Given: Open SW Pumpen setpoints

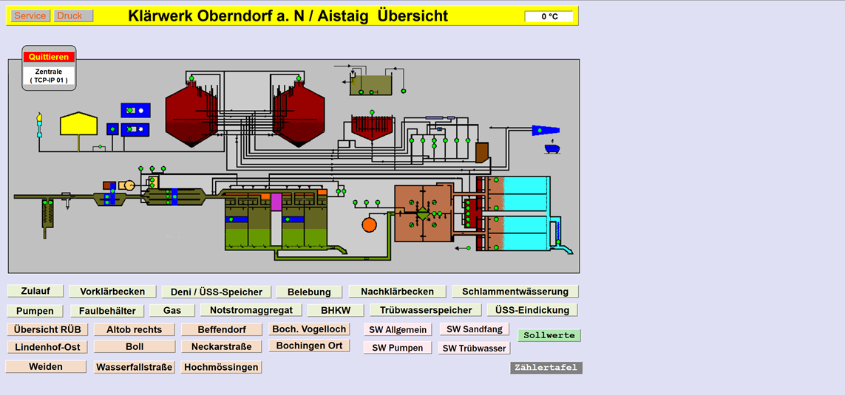Looking at the screenshot, I should tap(398, 348).
